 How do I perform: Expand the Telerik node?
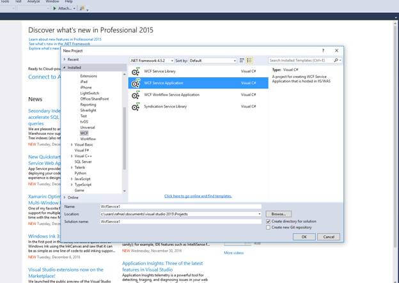(72, 167)
